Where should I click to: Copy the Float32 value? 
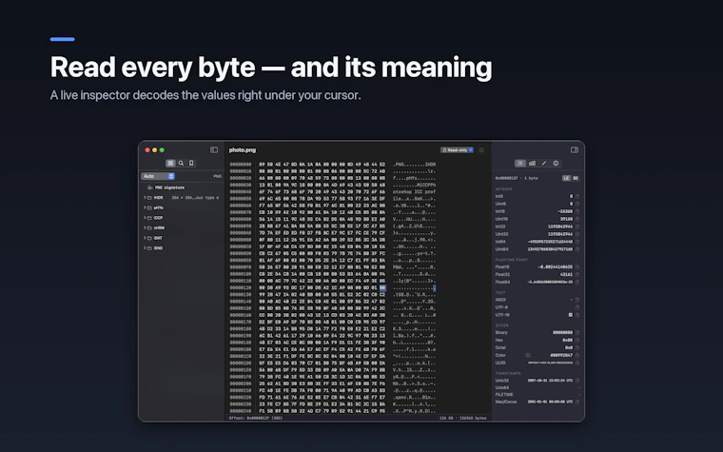coord(577,274)
